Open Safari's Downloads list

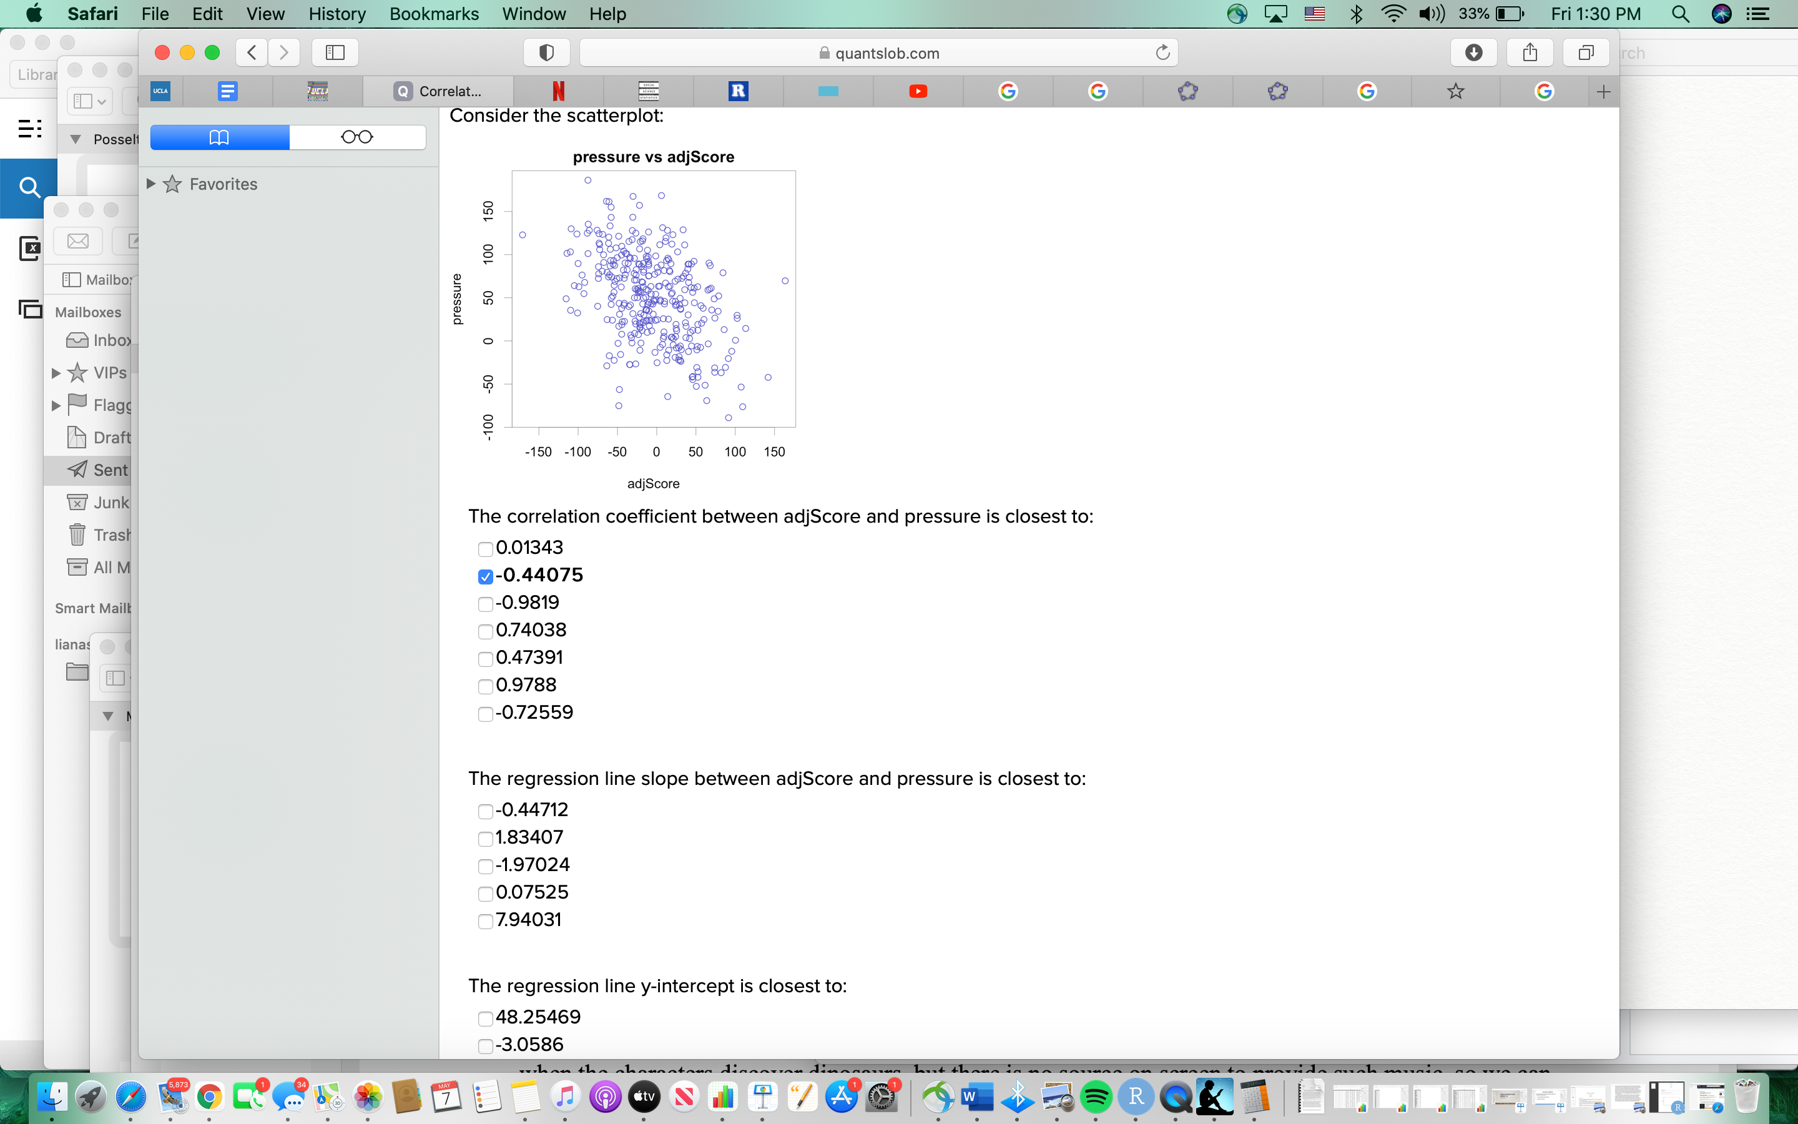pyautogui.click(x=1473, y=52)
